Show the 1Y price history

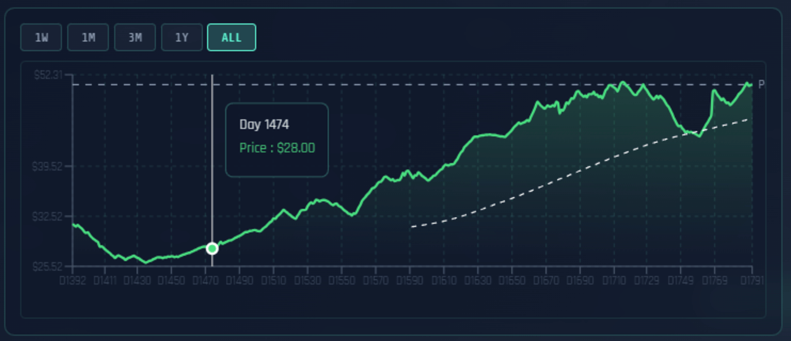[x=182, y=37]
